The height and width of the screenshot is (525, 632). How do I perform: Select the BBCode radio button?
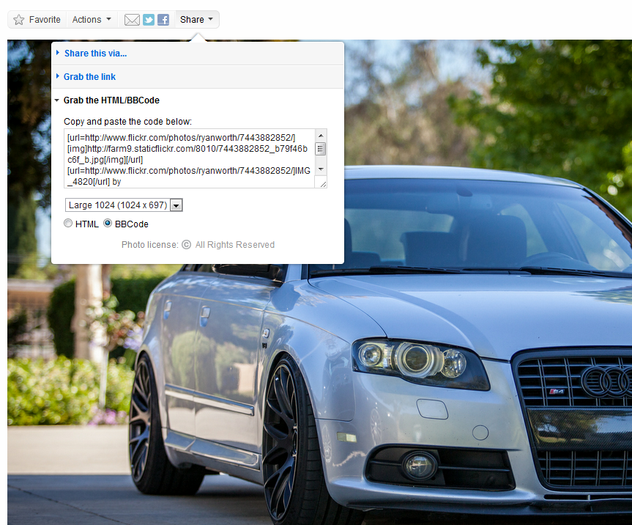coord(108,224)
